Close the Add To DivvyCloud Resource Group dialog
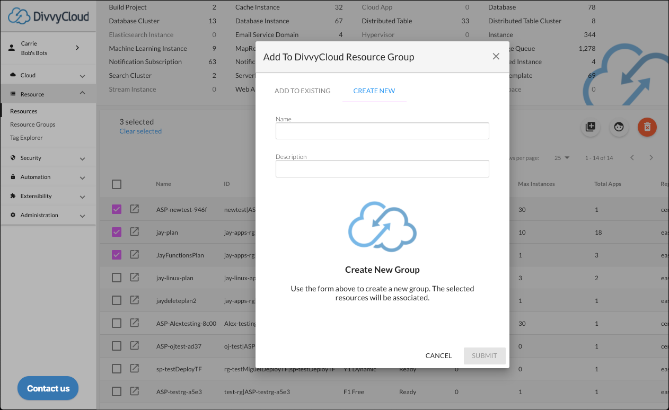Viewport: 669px width, 410px height. pyautogui.click(x=496, y=57)
